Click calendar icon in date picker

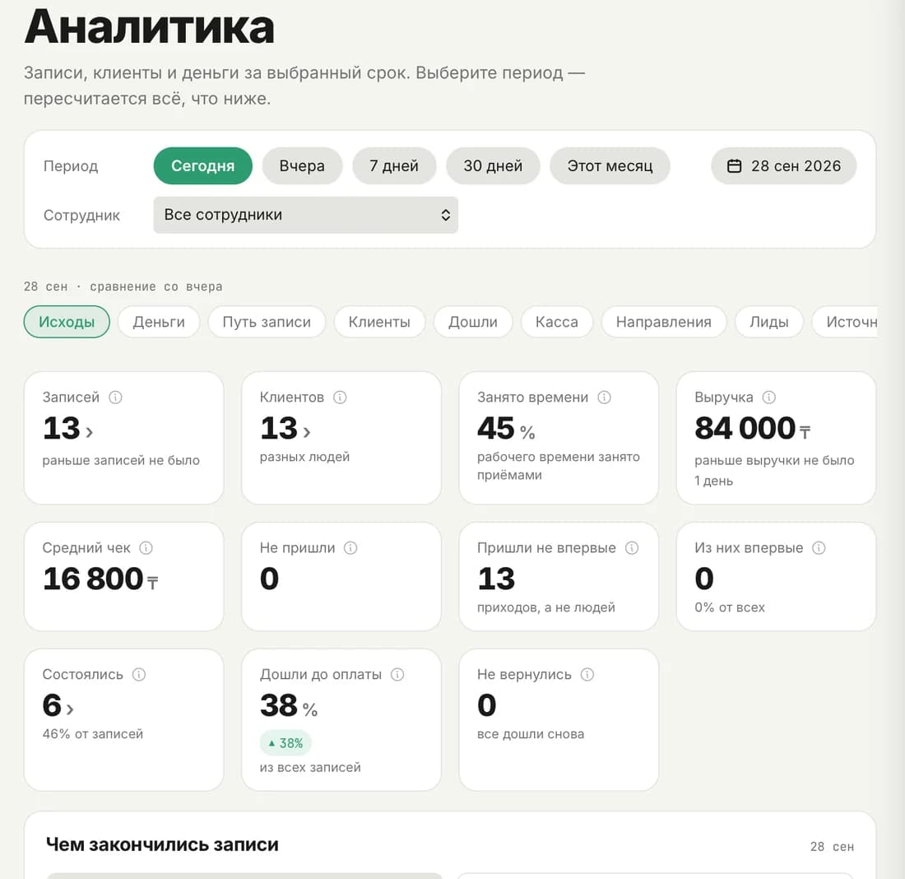[x=734, y=166]
